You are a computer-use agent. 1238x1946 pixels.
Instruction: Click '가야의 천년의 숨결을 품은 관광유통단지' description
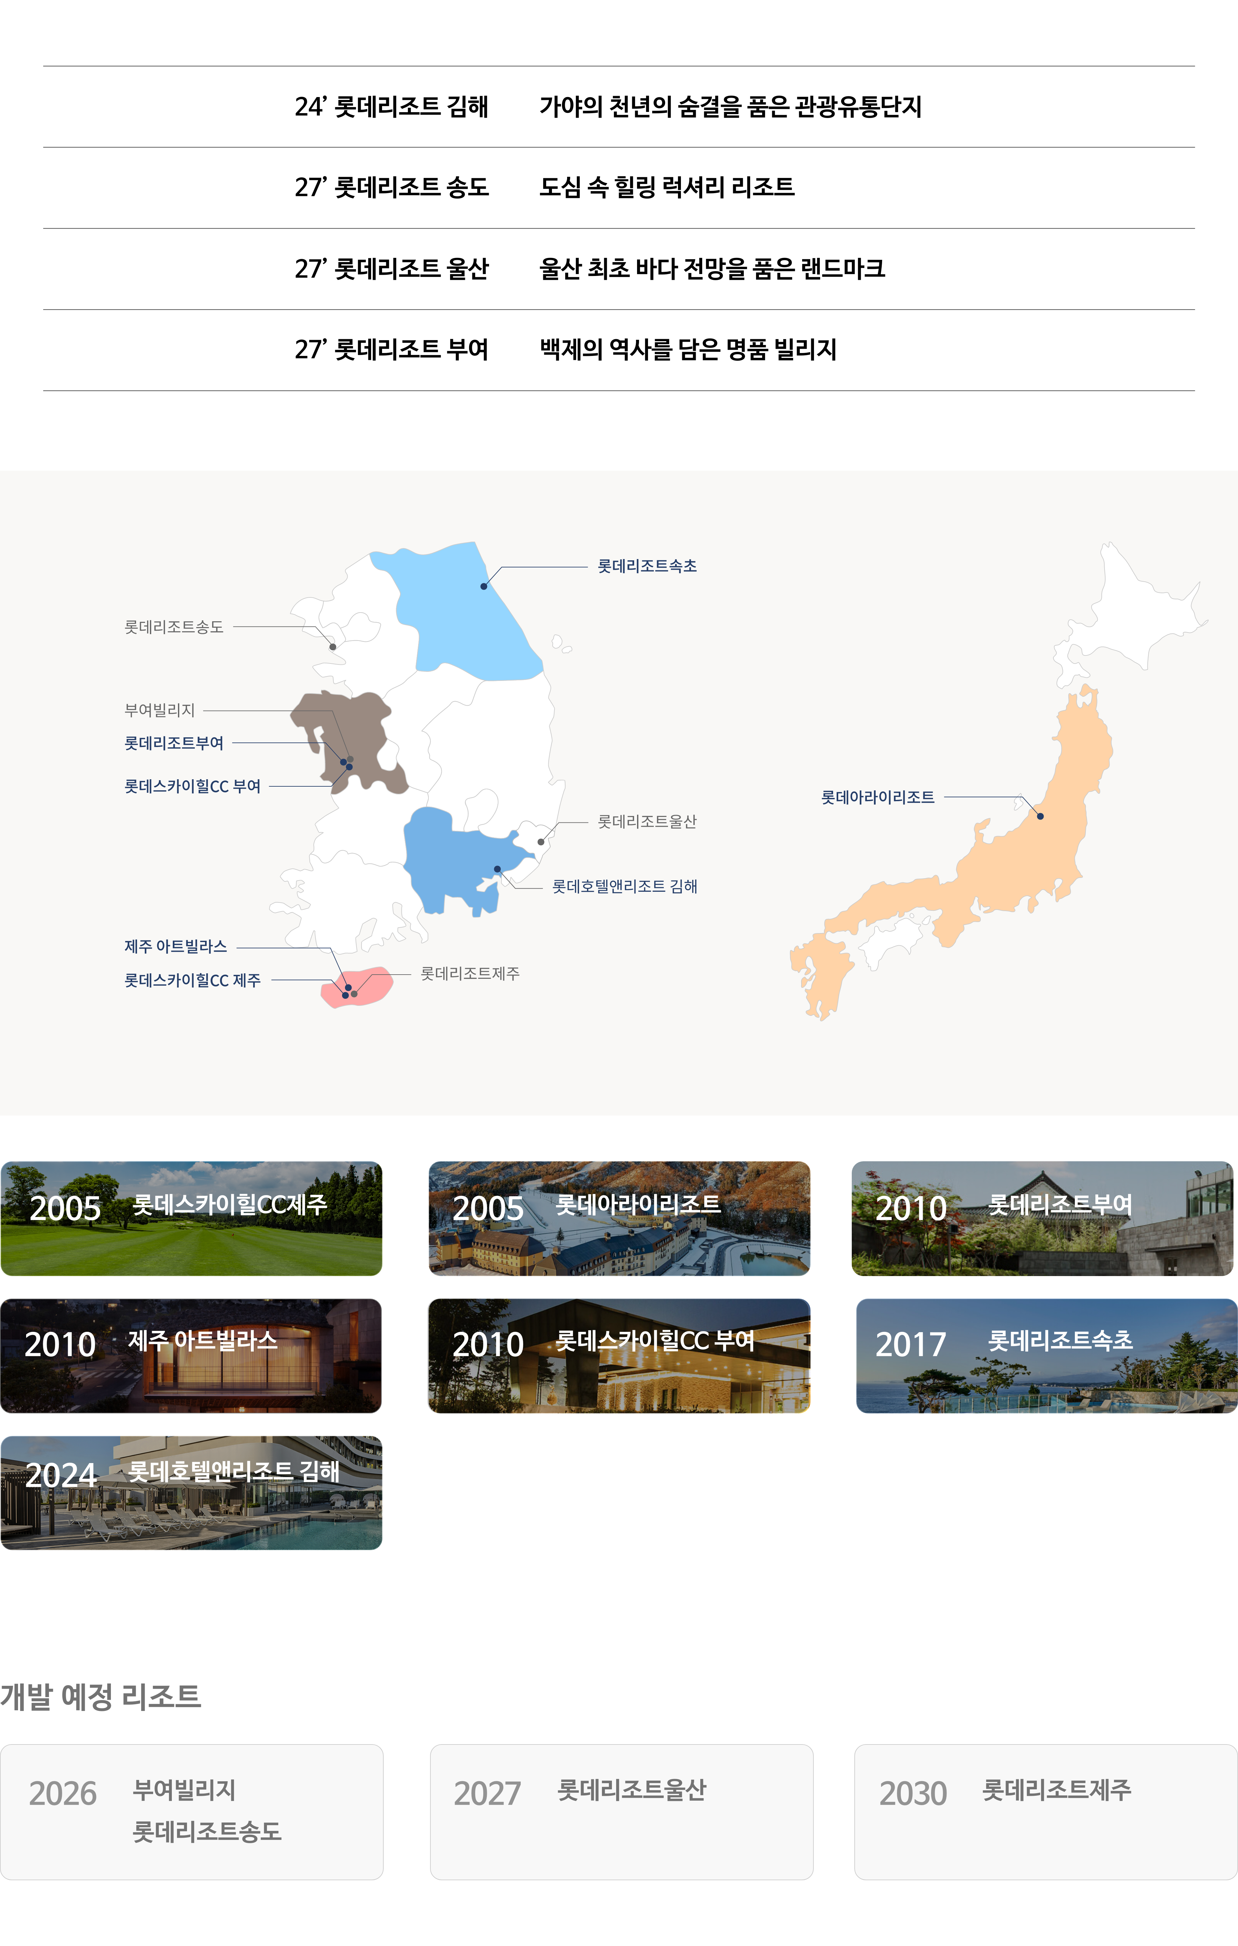tap(731, 107)
